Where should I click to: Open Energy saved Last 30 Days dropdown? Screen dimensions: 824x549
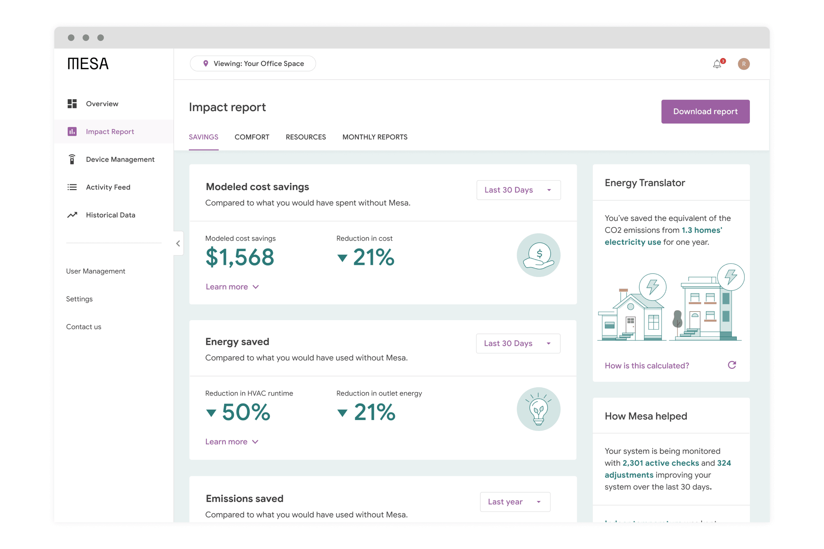click(x=518, y=343)
